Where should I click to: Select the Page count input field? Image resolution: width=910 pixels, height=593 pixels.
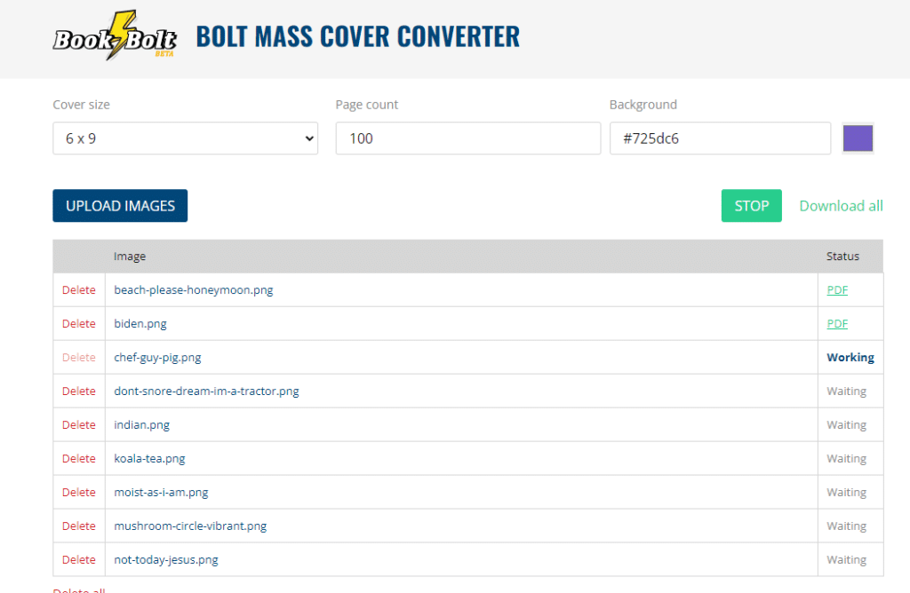(x=467, y=138)
